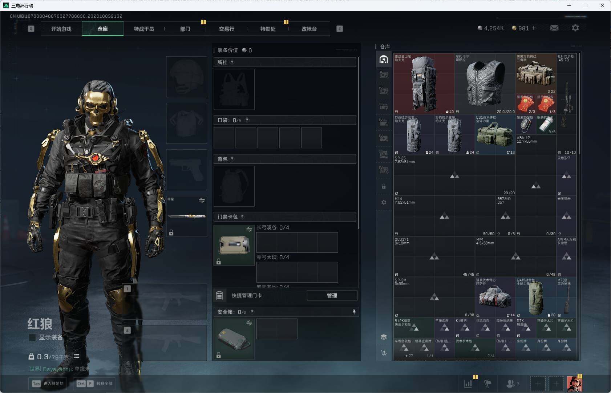Show help for 安全箱 section

(x=252, y=312)
